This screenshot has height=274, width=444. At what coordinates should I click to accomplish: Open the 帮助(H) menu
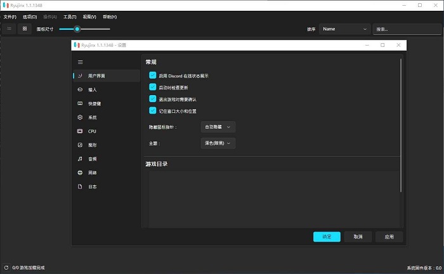click(x=110, y=17)
